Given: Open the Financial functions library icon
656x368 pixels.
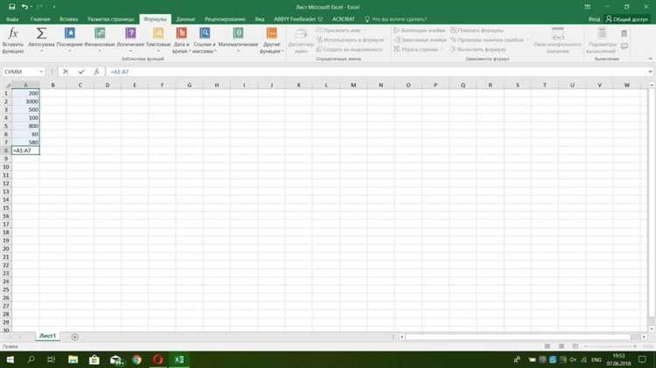Looking at the screenshot, I should point(100,33).
